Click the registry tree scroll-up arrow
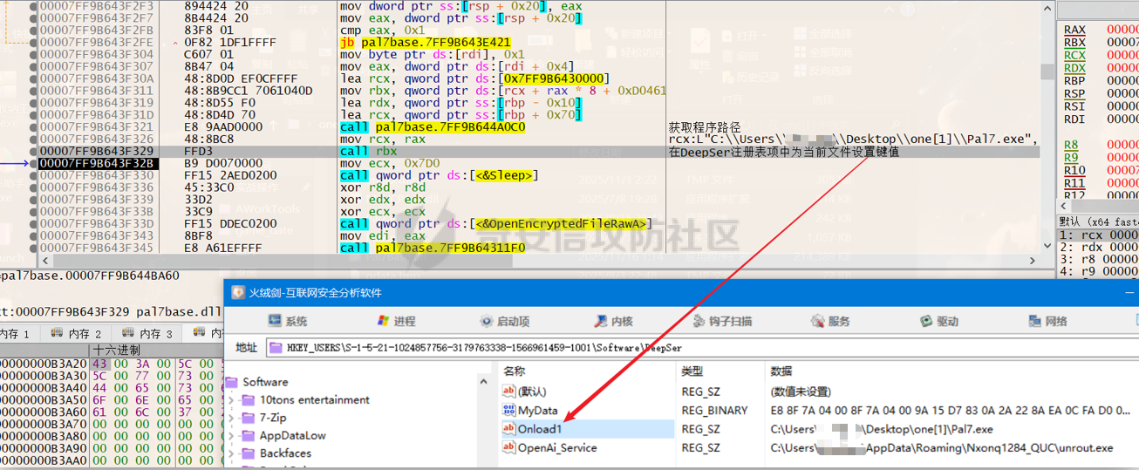The width and height of the screenshot is (1139, 470). pyautogui.click(x=486, y=382)
